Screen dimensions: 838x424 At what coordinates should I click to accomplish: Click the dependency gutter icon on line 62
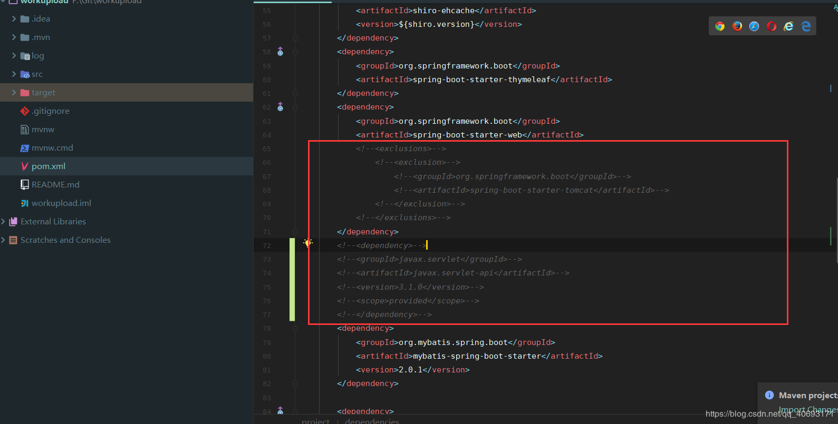pyautogui.click(x=280, y=107)
